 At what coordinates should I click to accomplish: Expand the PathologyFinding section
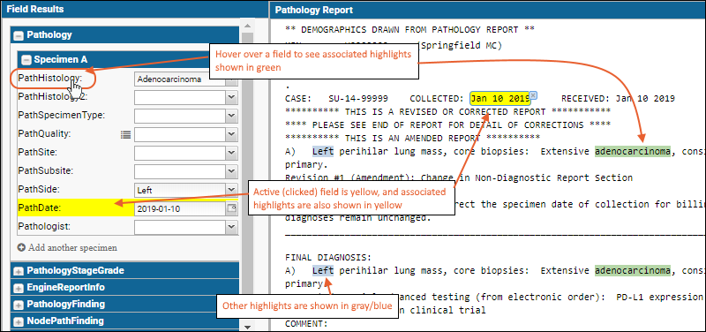pyautogui.click(x=19, y=305)
